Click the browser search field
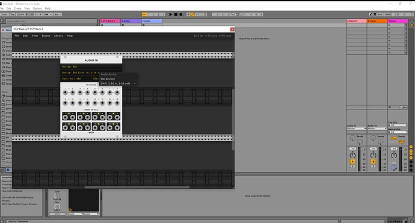Image resolution: width=415 pixels, height=223 pixels. click(x=51, y=21)
